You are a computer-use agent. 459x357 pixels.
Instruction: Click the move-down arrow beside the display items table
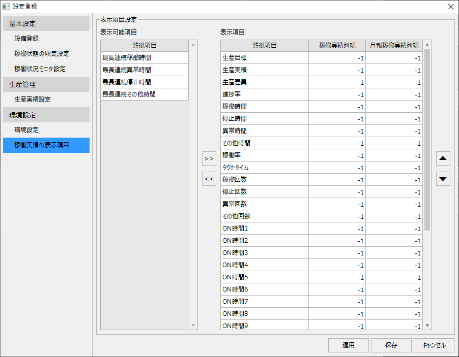click(443, 179)
